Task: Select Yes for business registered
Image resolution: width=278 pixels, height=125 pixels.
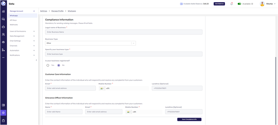Action: pos(48,65)
